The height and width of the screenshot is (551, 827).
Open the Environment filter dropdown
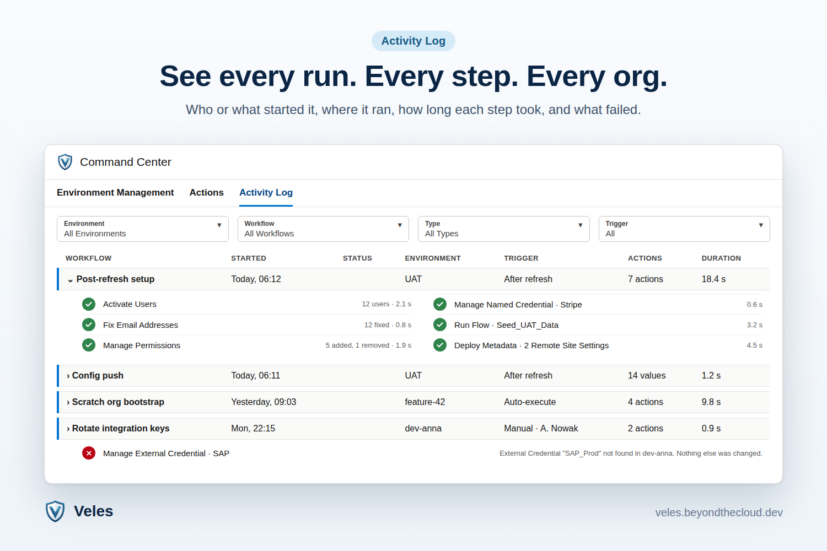click(x=143, y=229)
